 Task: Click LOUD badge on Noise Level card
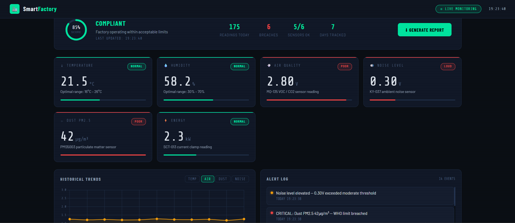pyautogui.click(x=448, y=66)
